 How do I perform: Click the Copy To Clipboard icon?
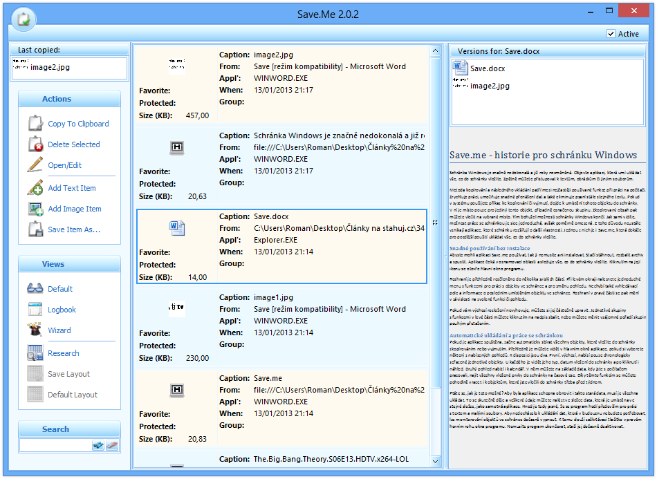pyautogui.click(x=35, y=124)
